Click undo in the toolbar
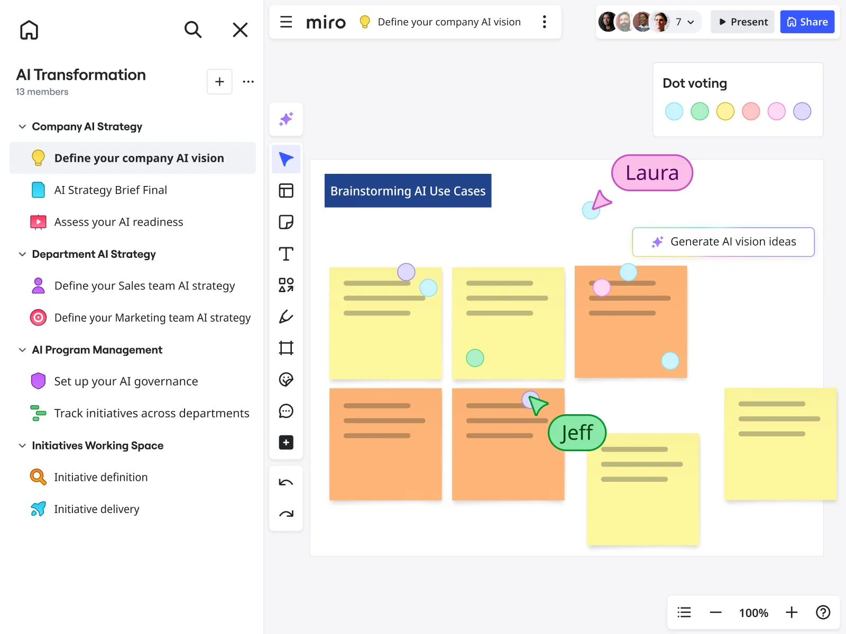The image size is (846, 634). coord(286,481)
